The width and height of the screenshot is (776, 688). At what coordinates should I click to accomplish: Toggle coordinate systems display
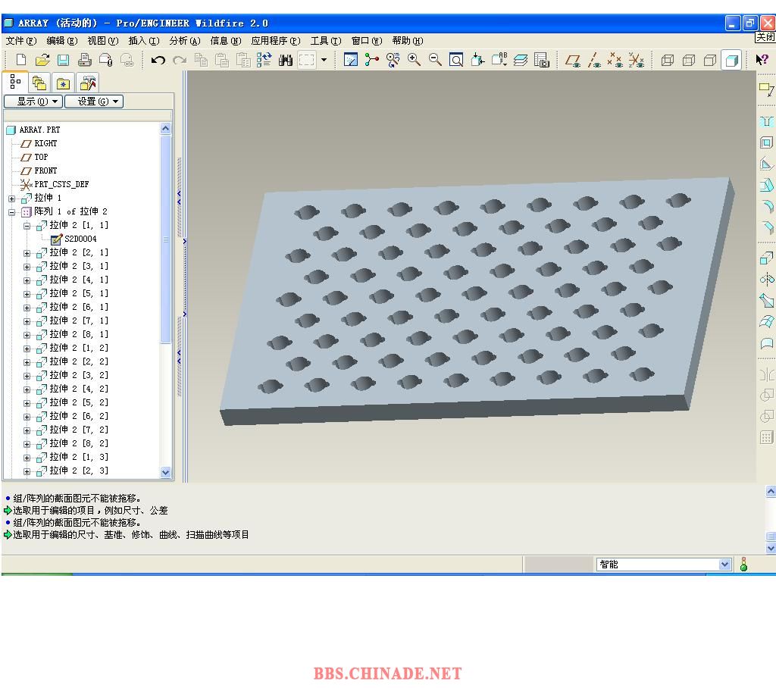pos(637,60)
